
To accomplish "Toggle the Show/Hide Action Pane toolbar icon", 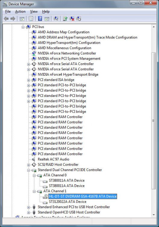I will (47, 19).
